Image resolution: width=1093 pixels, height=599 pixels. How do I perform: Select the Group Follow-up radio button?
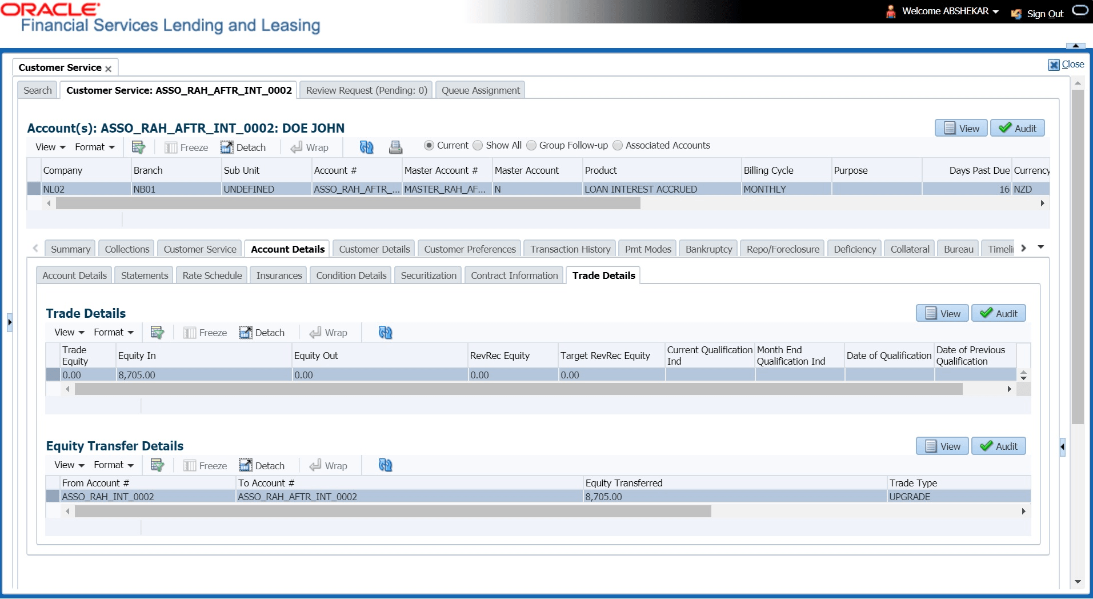[531, 145]
